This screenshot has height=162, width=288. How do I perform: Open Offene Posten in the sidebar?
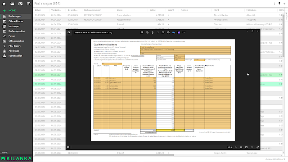pyautogui.click(x=16, y=21)
